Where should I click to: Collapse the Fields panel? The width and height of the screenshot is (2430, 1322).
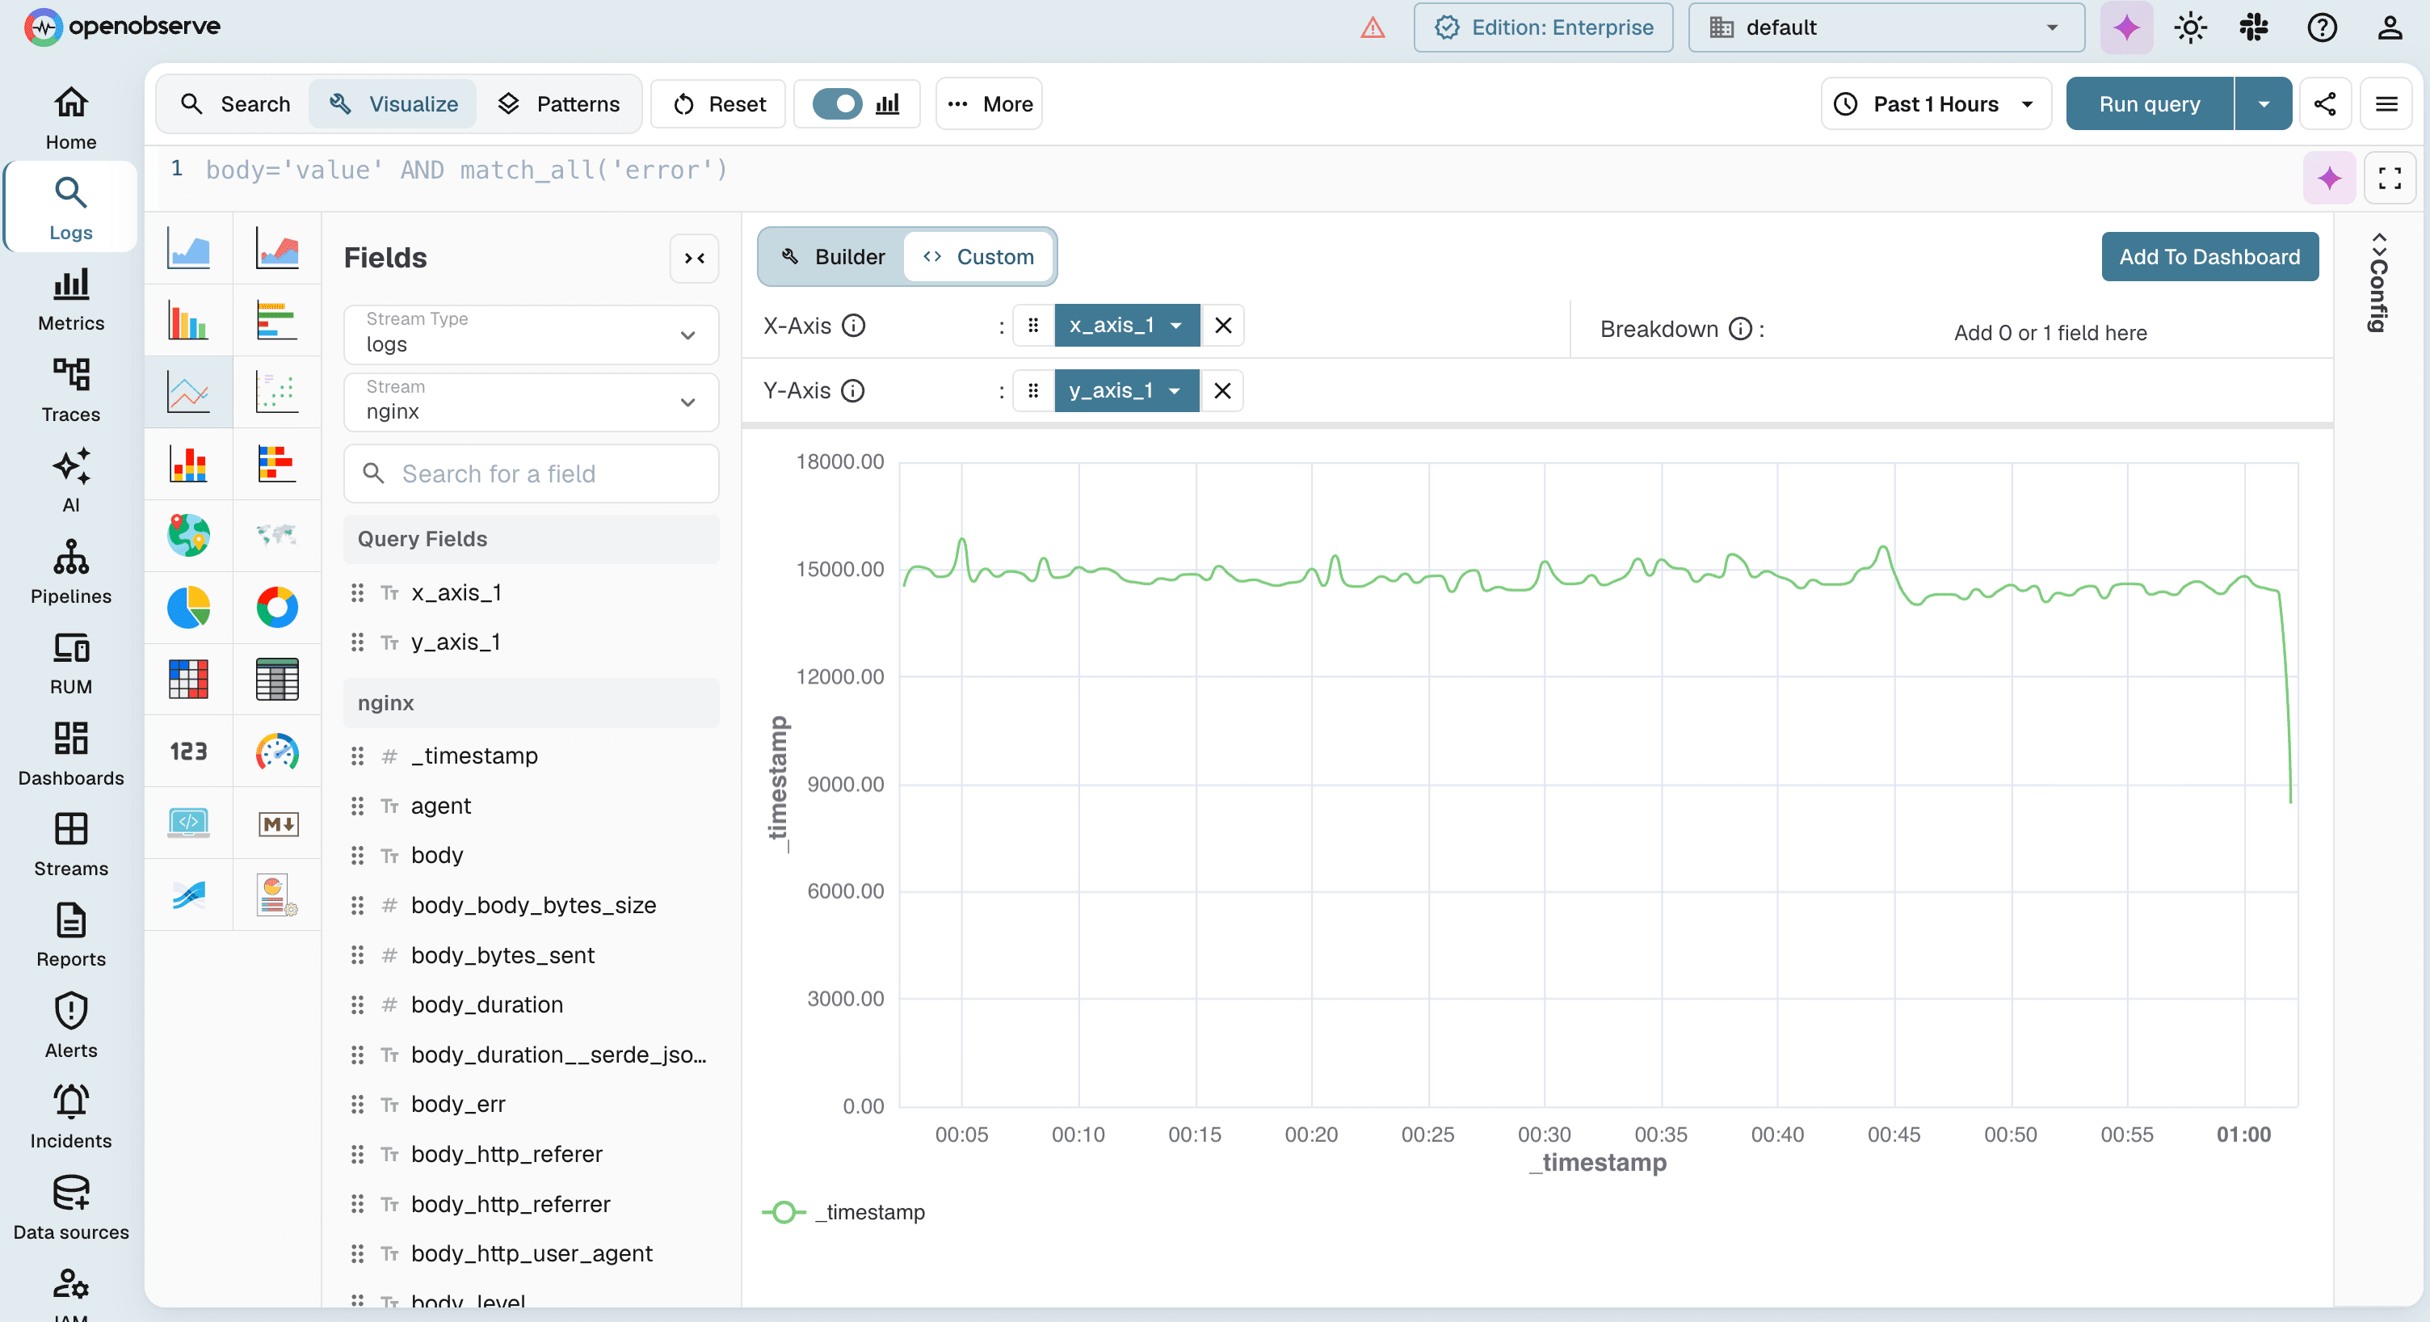694,258
